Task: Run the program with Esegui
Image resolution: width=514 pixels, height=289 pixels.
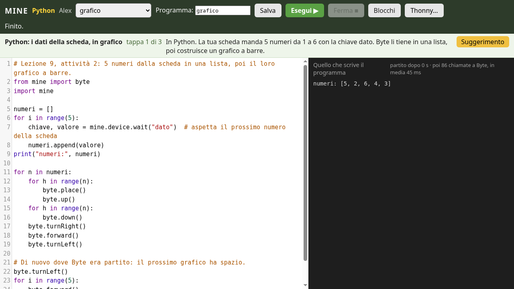Action: [x=305, y=10]
